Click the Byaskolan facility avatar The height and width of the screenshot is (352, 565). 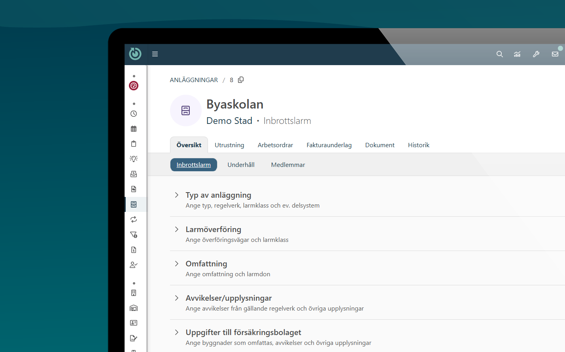point(186,110)
